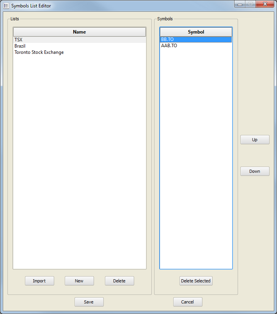Image resolution: width=277 pixels, height=314 pixels.
Task: Maximize the editor window
Action: (250, 4)
